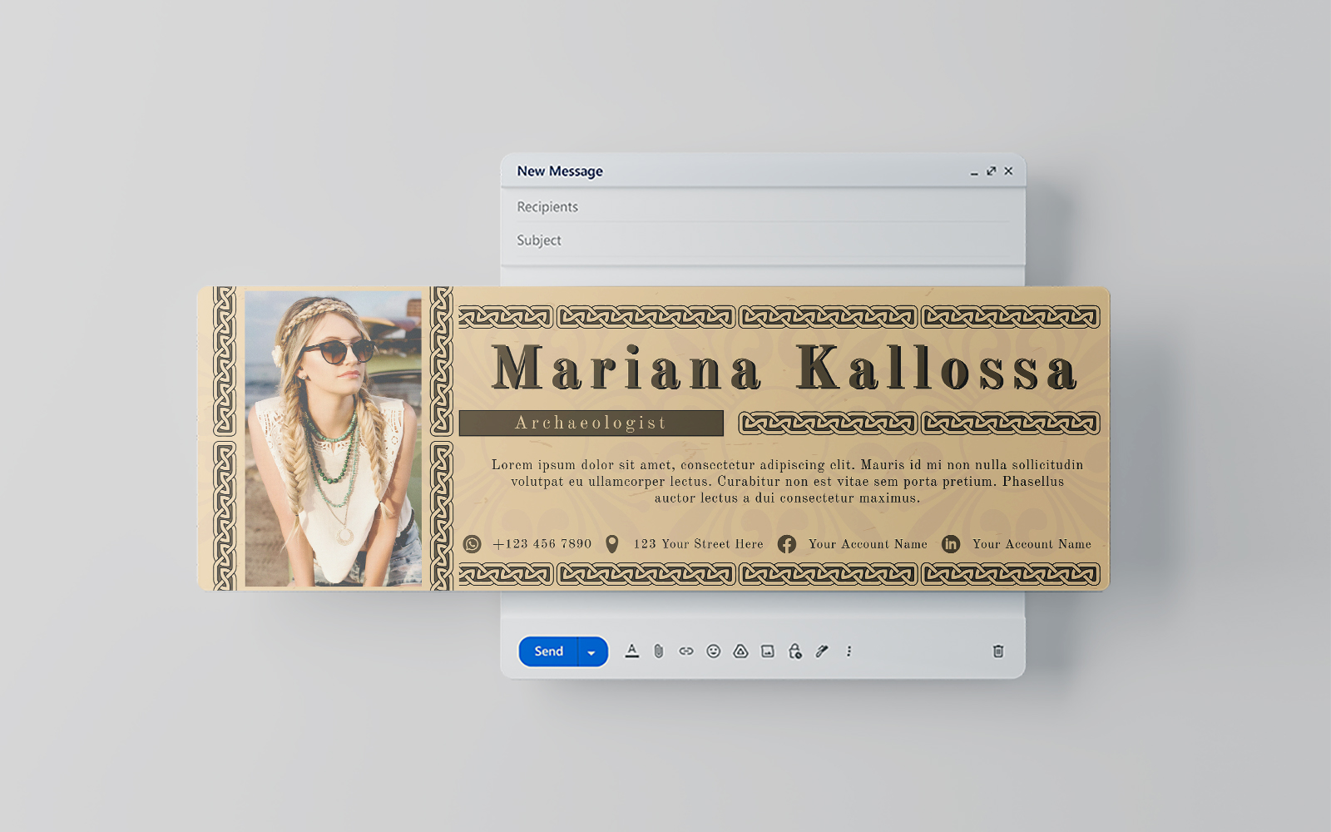This screenshot has height=832, width=1331.
Task: Click the Facebook icon in signature
Action: (x=786, y=544)
